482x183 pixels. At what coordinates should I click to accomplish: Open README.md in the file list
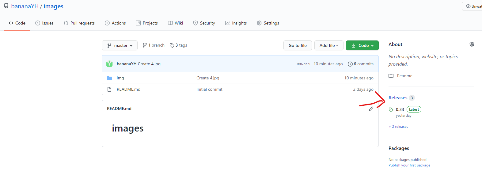pos(128,89)
